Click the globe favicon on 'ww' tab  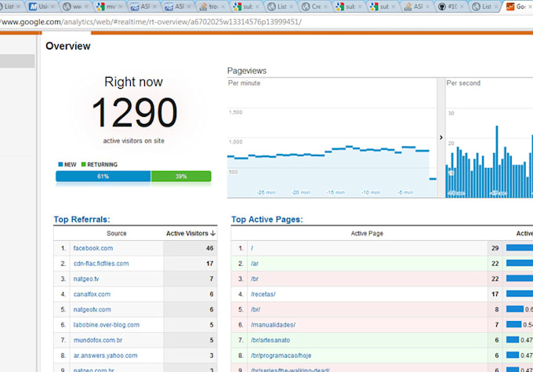[67, 6]
